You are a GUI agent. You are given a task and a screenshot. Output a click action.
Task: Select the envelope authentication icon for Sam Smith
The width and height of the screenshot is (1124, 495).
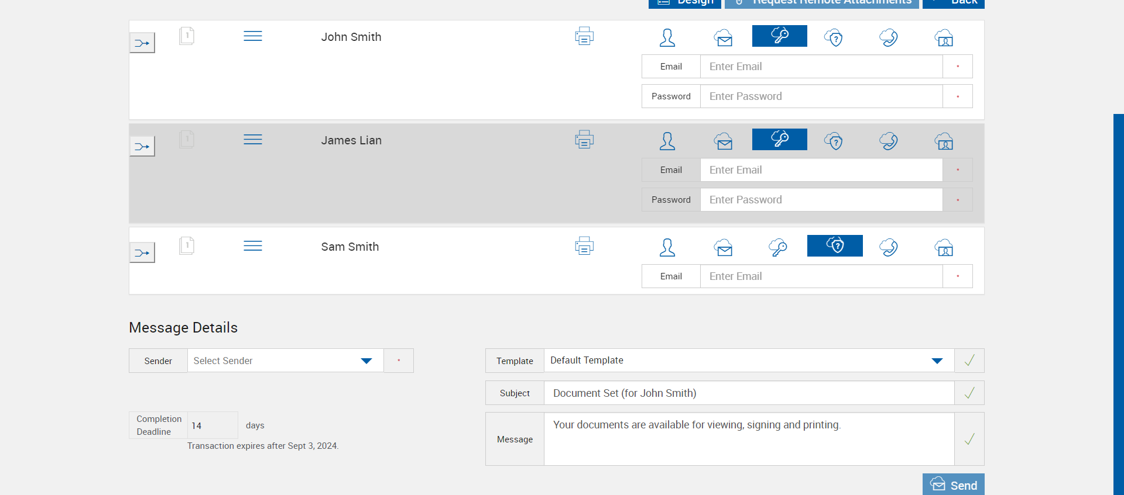[x=724, y=247]
